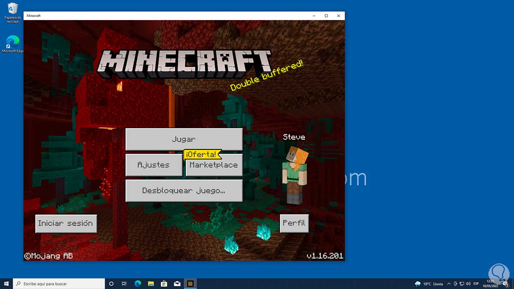Open the Ajustes settings menu

point(154,165)
